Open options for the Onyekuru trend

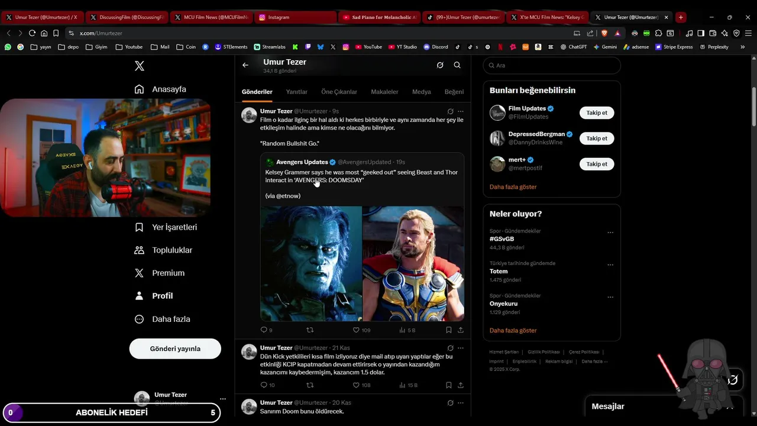click(610, 297)
